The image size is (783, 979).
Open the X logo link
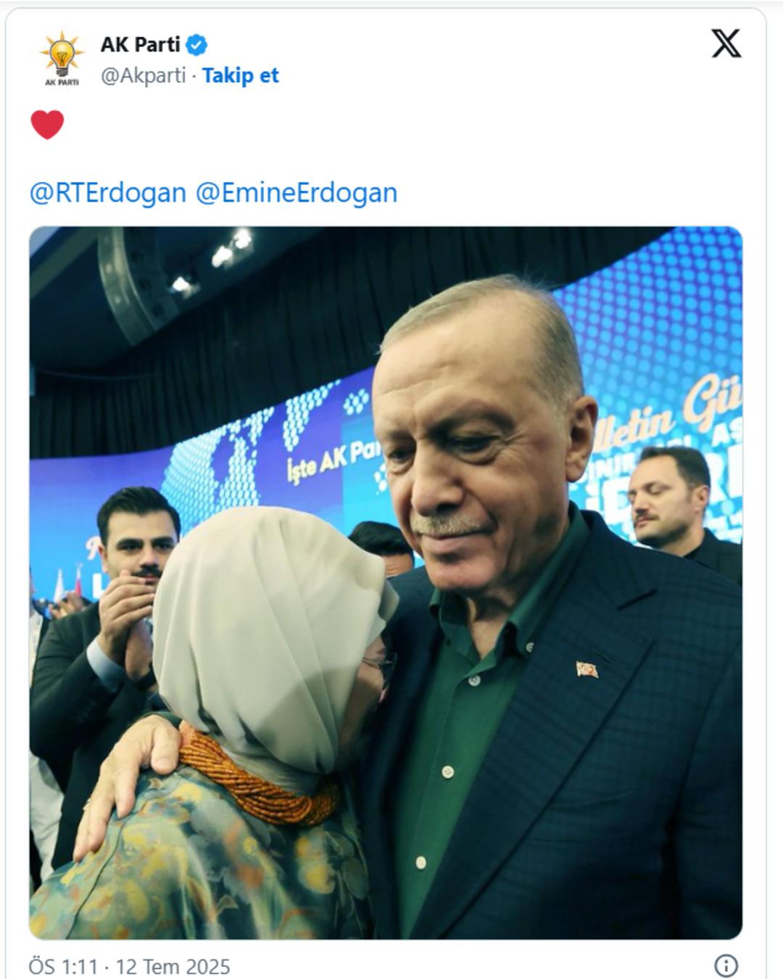click(x=726, y=44)
